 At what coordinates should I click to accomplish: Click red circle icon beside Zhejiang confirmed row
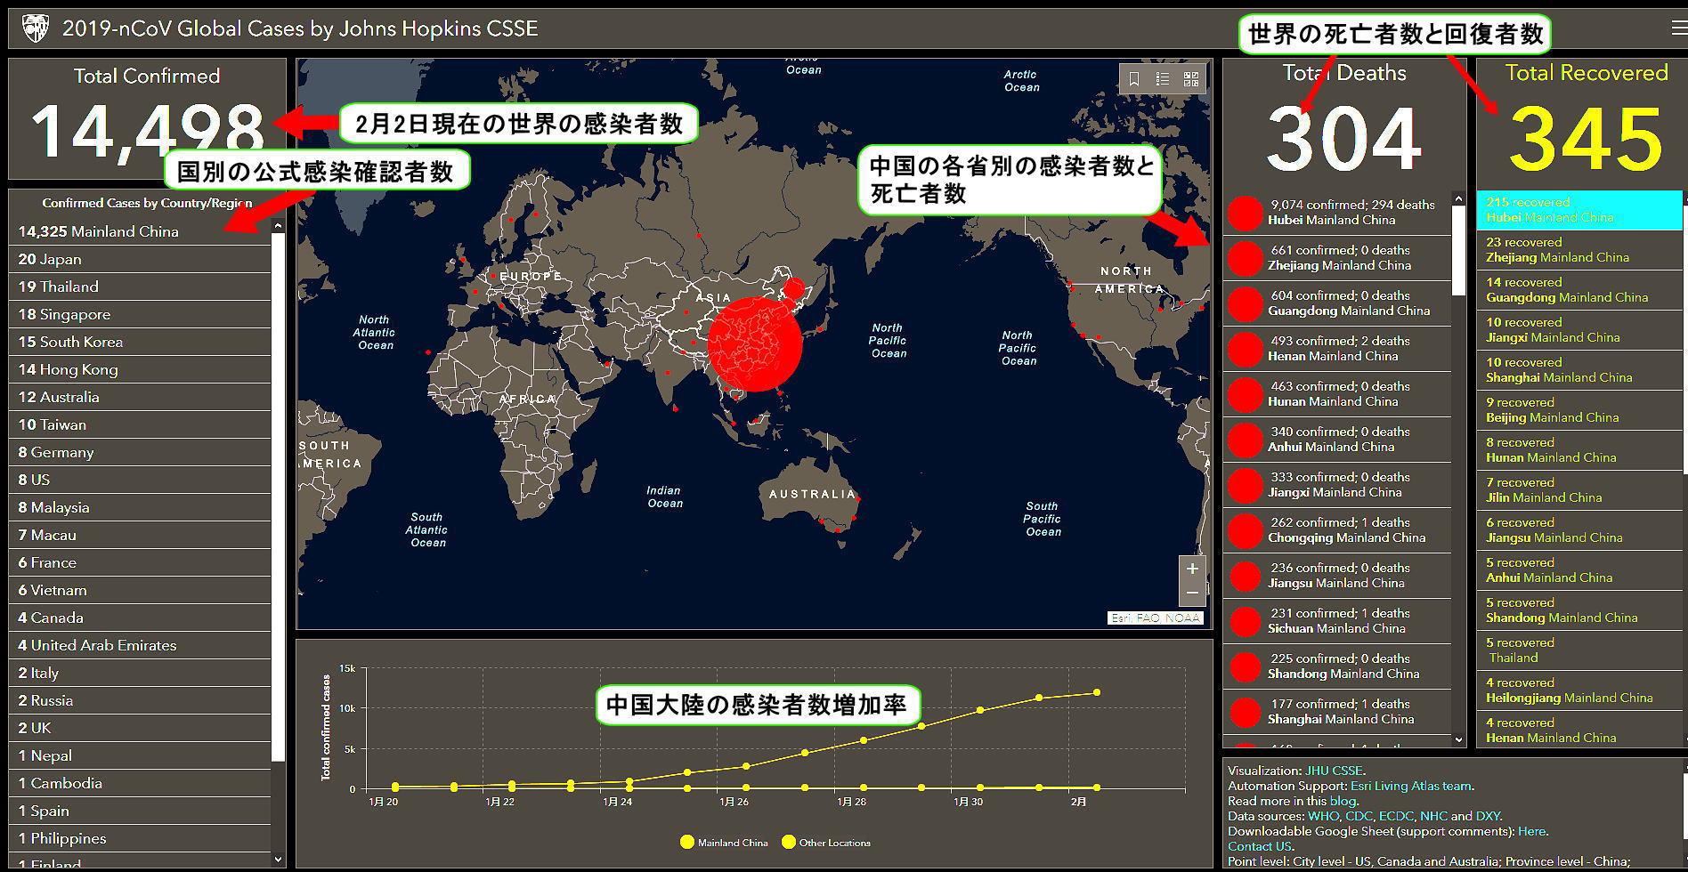(1245, 258)
